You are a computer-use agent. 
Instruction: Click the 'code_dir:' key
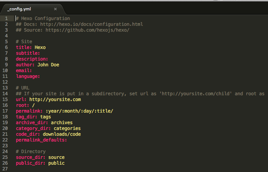tap(28, 134)
